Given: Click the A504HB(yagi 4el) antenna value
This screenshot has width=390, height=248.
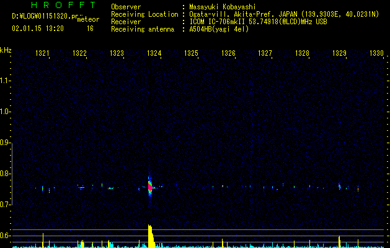Looking at the screenshot, I should tap(219, 29).
